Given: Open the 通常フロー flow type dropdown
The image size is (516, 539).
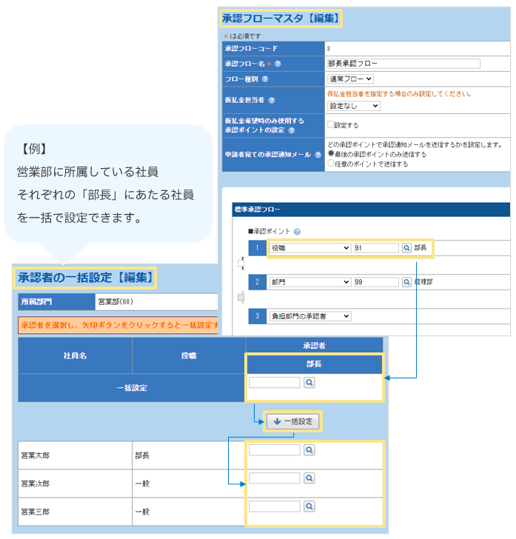Looking at the screenshot, I should click(x=350, y=78).
